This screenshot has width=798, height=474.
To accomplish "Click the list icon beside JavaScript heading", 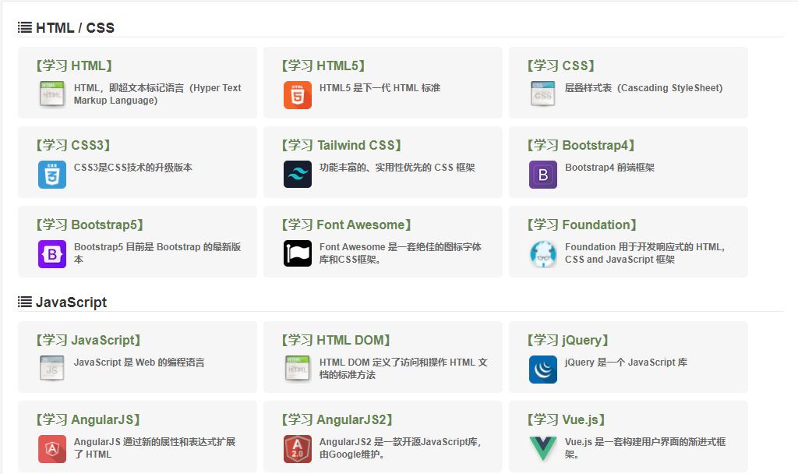I will tap(24, 302).
